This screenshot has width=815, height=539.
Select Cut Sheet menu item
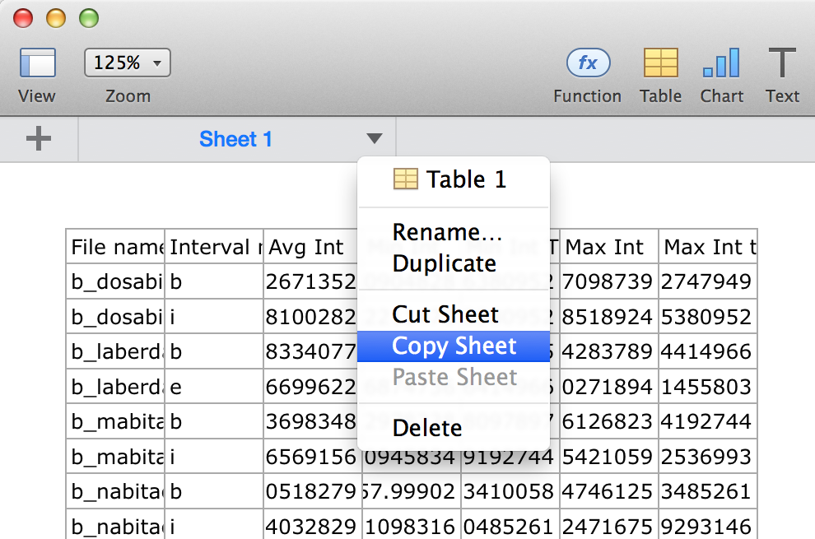(445, 314)
